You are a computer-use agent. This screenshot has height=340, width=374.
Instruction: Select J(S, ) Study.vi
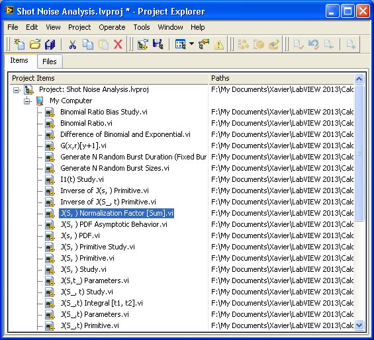[x=83, y=269]
